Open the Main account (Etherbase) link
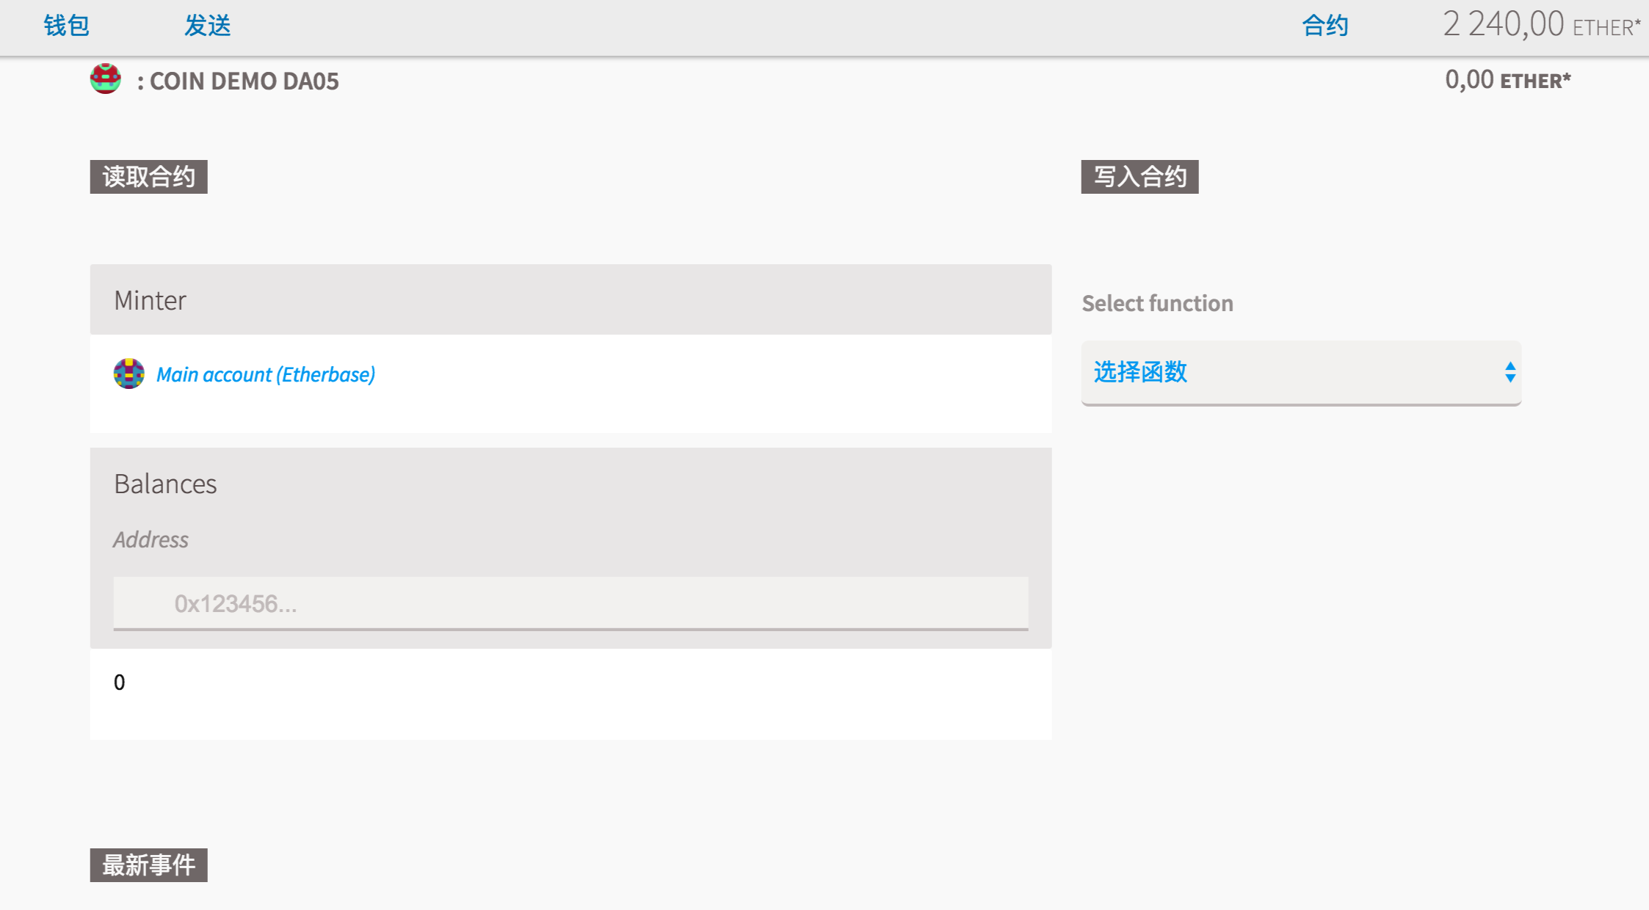 click(266, 374)
